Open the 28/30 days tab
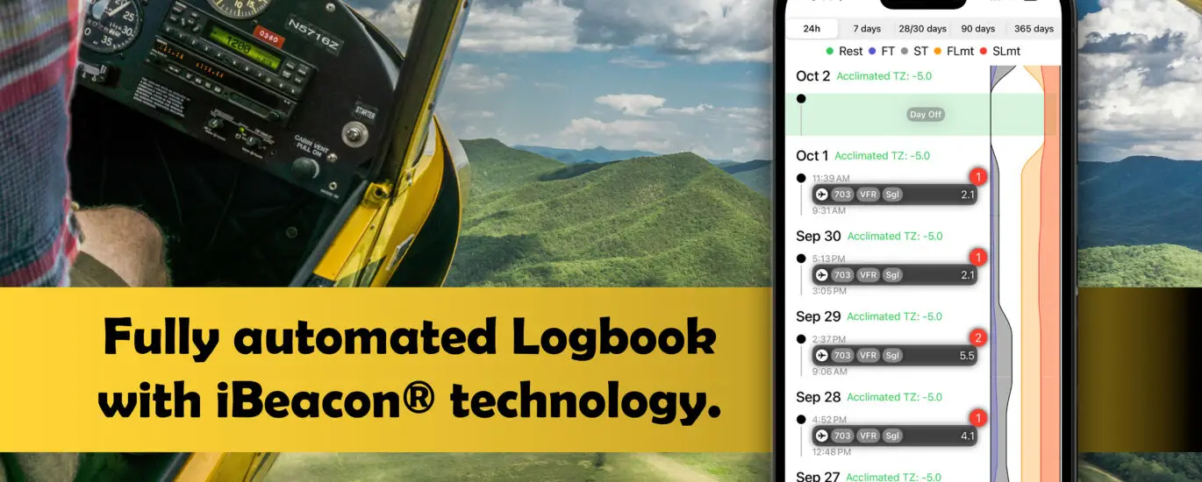The image size is (1202, 482). tap(922, 28)
